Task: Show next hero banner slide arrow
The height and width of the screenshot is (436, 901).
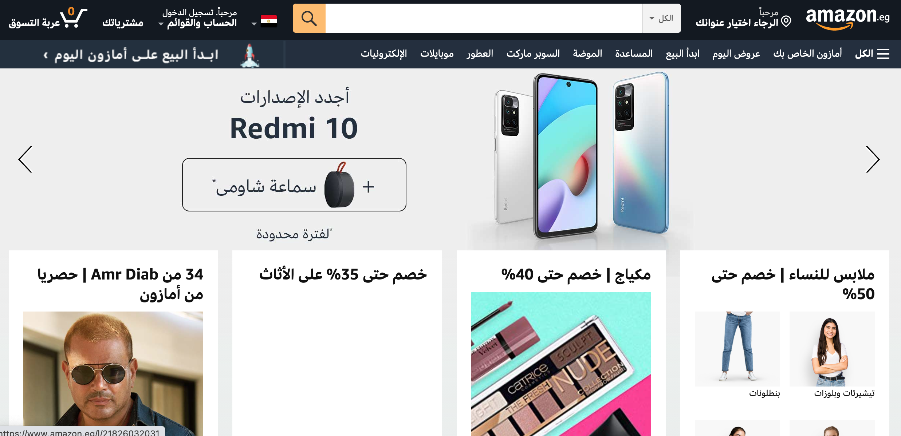Action: (873, 159)
